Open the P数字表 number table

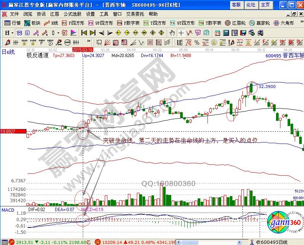[x=128, y=23]
